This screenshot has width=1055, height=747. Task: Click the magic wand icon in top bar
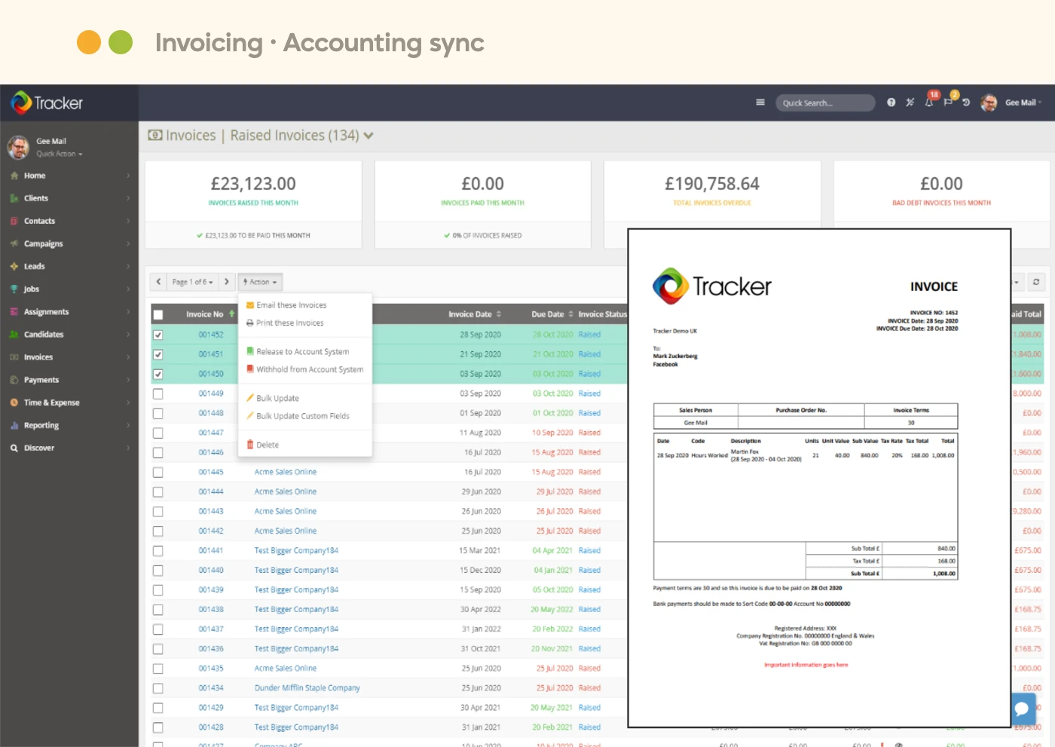910,103
